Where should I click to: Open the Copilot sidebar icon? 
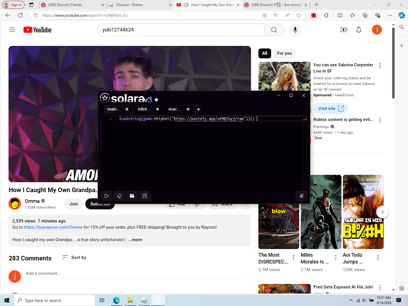coord(402,15)
